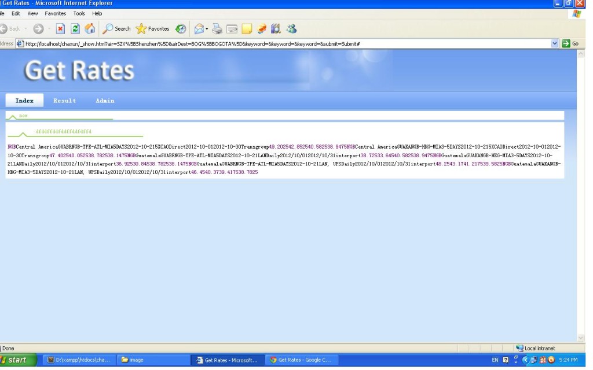Open the Back history dropdown arrow

point(25,29)
